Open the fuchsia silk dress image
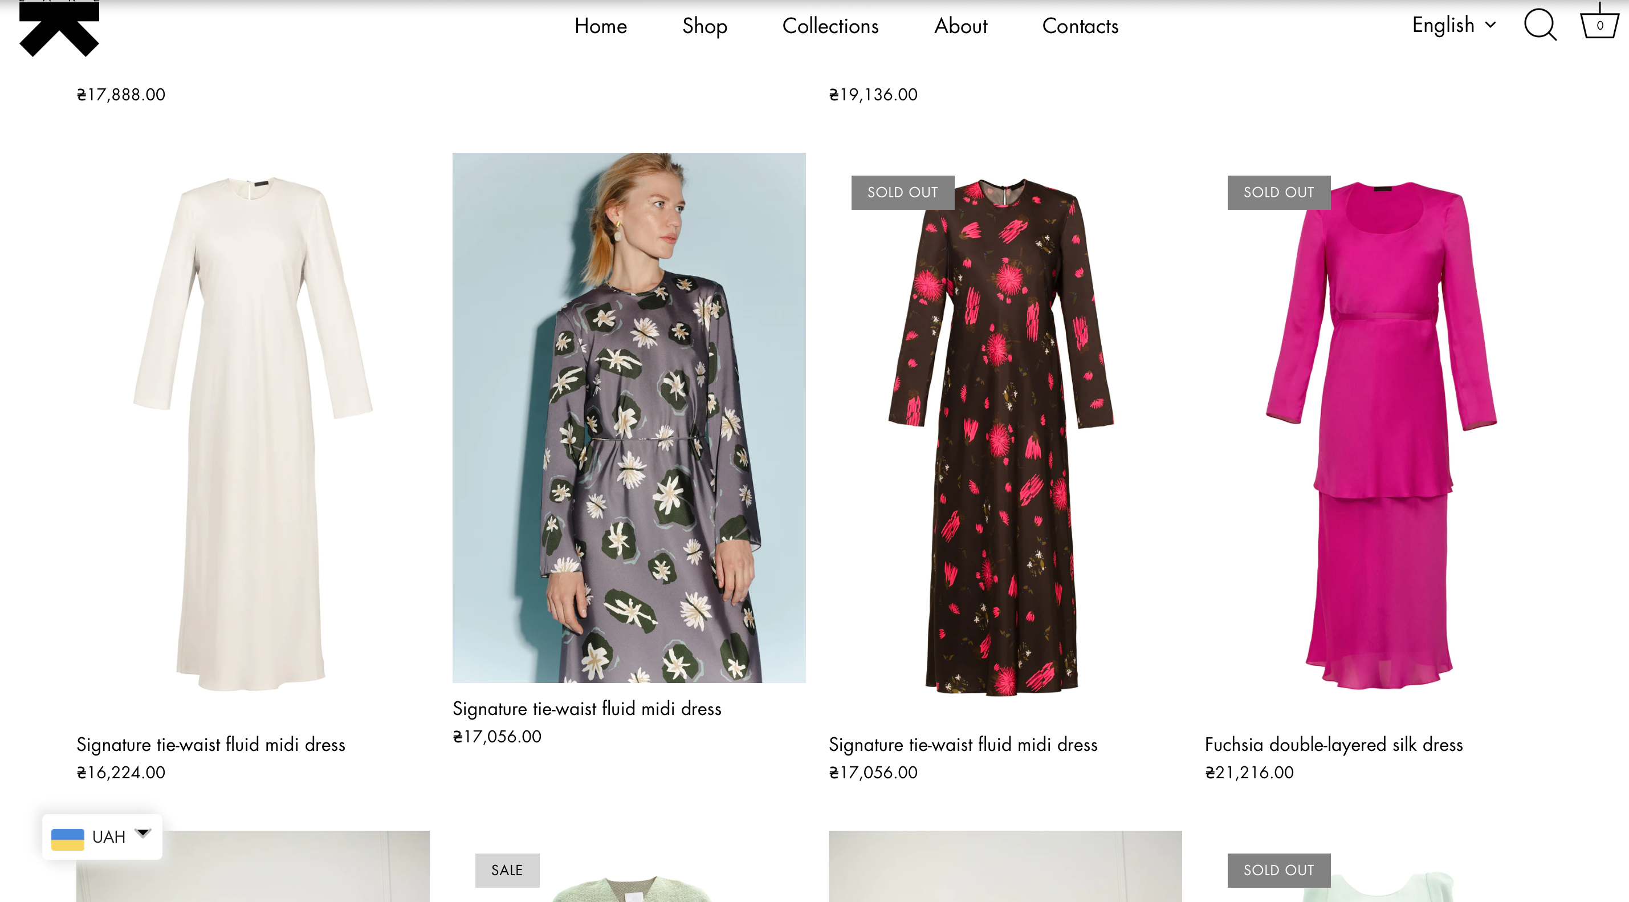The width and height of the screenshot is (1629, 902). click(x=1381, y=436)
